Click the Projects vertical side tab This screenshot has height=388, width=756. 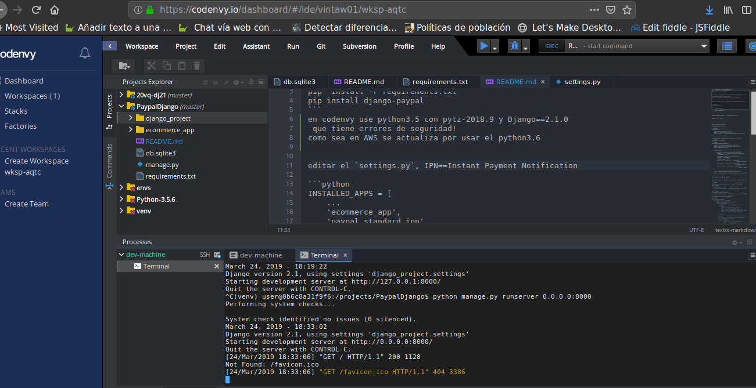pyautogui.click(x=109, y=107)
